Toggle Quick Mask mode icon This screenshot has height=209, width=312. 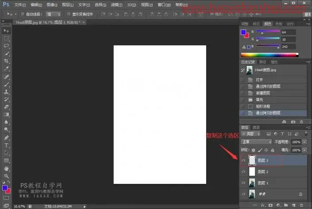[6, 198]
